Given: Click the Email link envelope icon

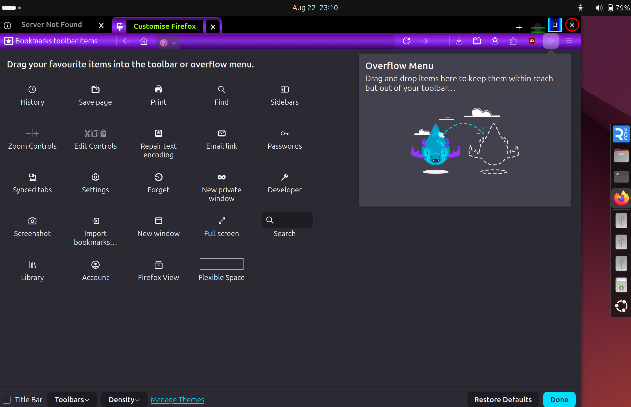Looking at the screenshot, I should [x=222, y=133].
